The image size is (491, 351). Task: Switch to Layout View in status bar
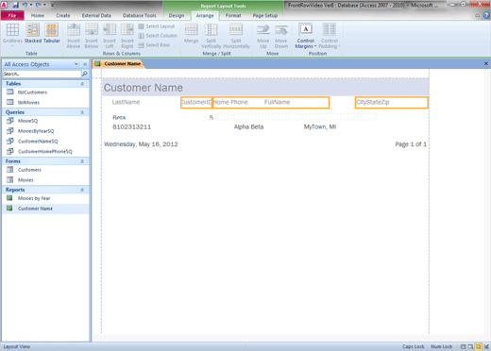tap(478, 346)
